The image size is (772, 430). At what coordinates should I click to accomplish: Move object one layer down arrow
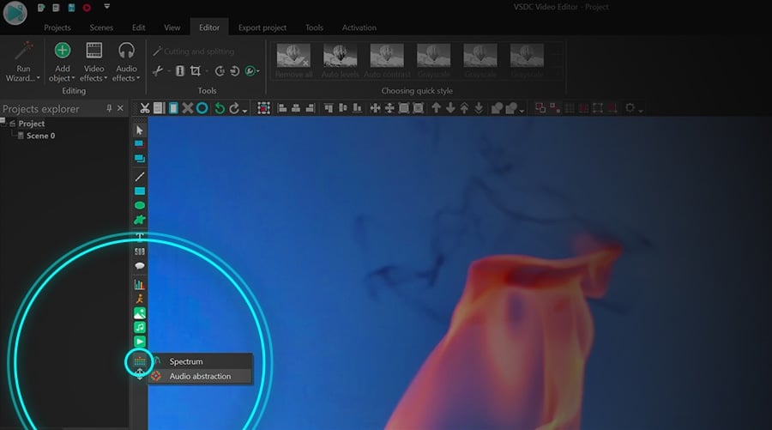pyautogui.click(x=450, y=108)
